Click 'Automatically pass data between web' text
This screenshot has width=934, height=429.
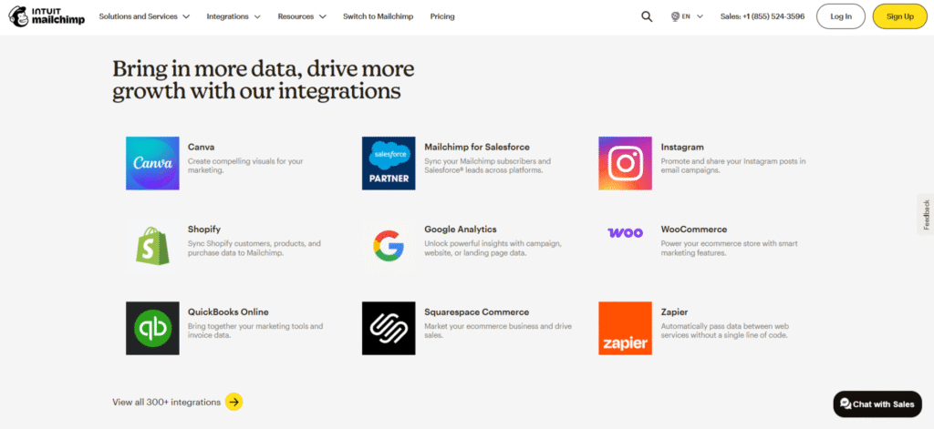tap(725, 331)
